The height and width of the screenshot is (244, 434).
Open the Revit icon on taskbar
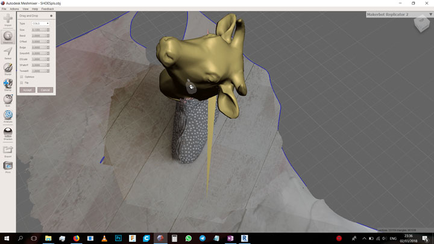(244, 238)
